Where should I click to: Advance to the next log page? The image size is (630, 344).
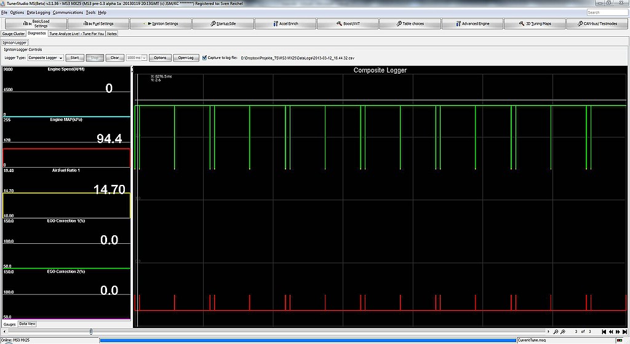tap(617, 332)
